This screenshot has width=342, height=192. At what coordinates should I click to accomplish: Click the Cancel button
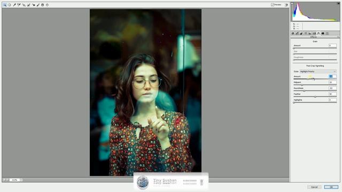[x=314, y=187]
